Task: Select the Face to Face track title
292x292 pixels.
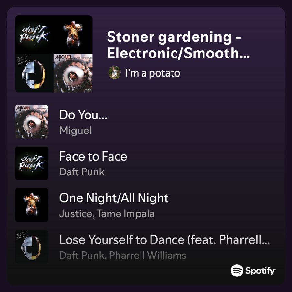Action: pos(93,156)
